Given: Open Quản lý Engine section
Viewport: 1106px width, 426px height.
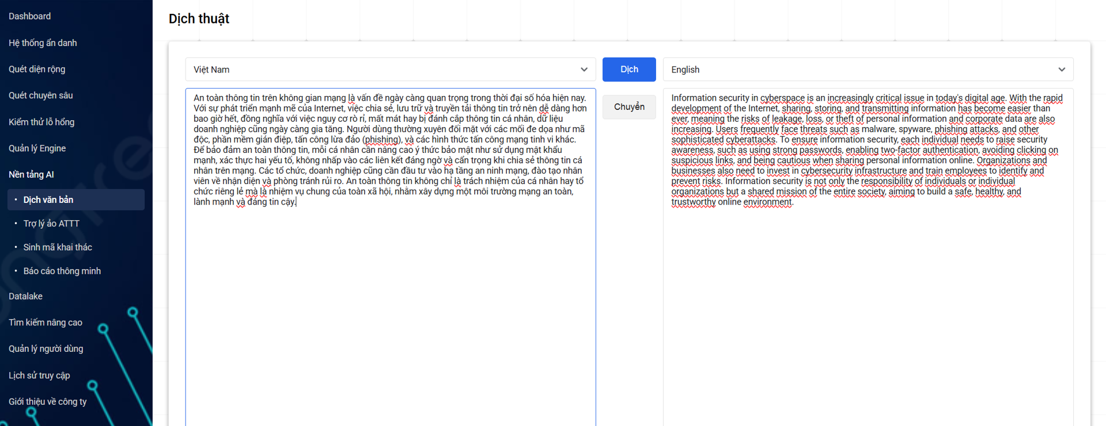Looking at the screenshot, I should click(37, 148).
